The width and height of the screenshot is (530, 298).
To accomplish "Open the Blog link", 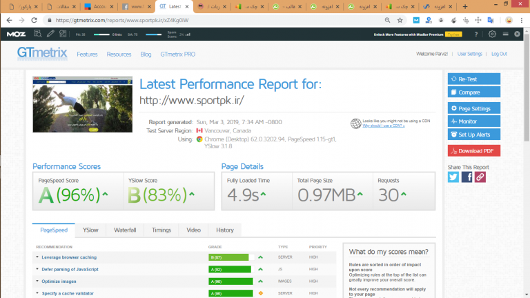I will pyautogui.click(x=146, y=54).
